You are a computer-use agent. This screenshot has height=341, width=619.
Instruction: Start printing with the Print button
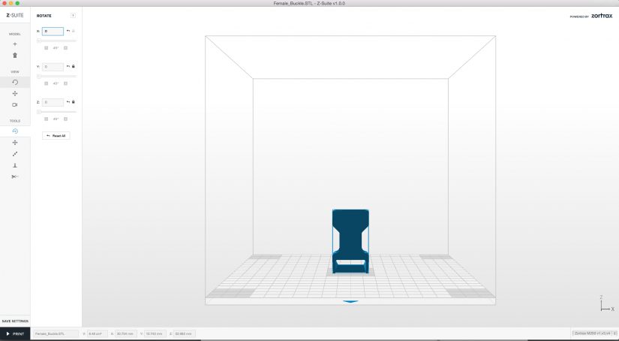(x=15, y=334)
